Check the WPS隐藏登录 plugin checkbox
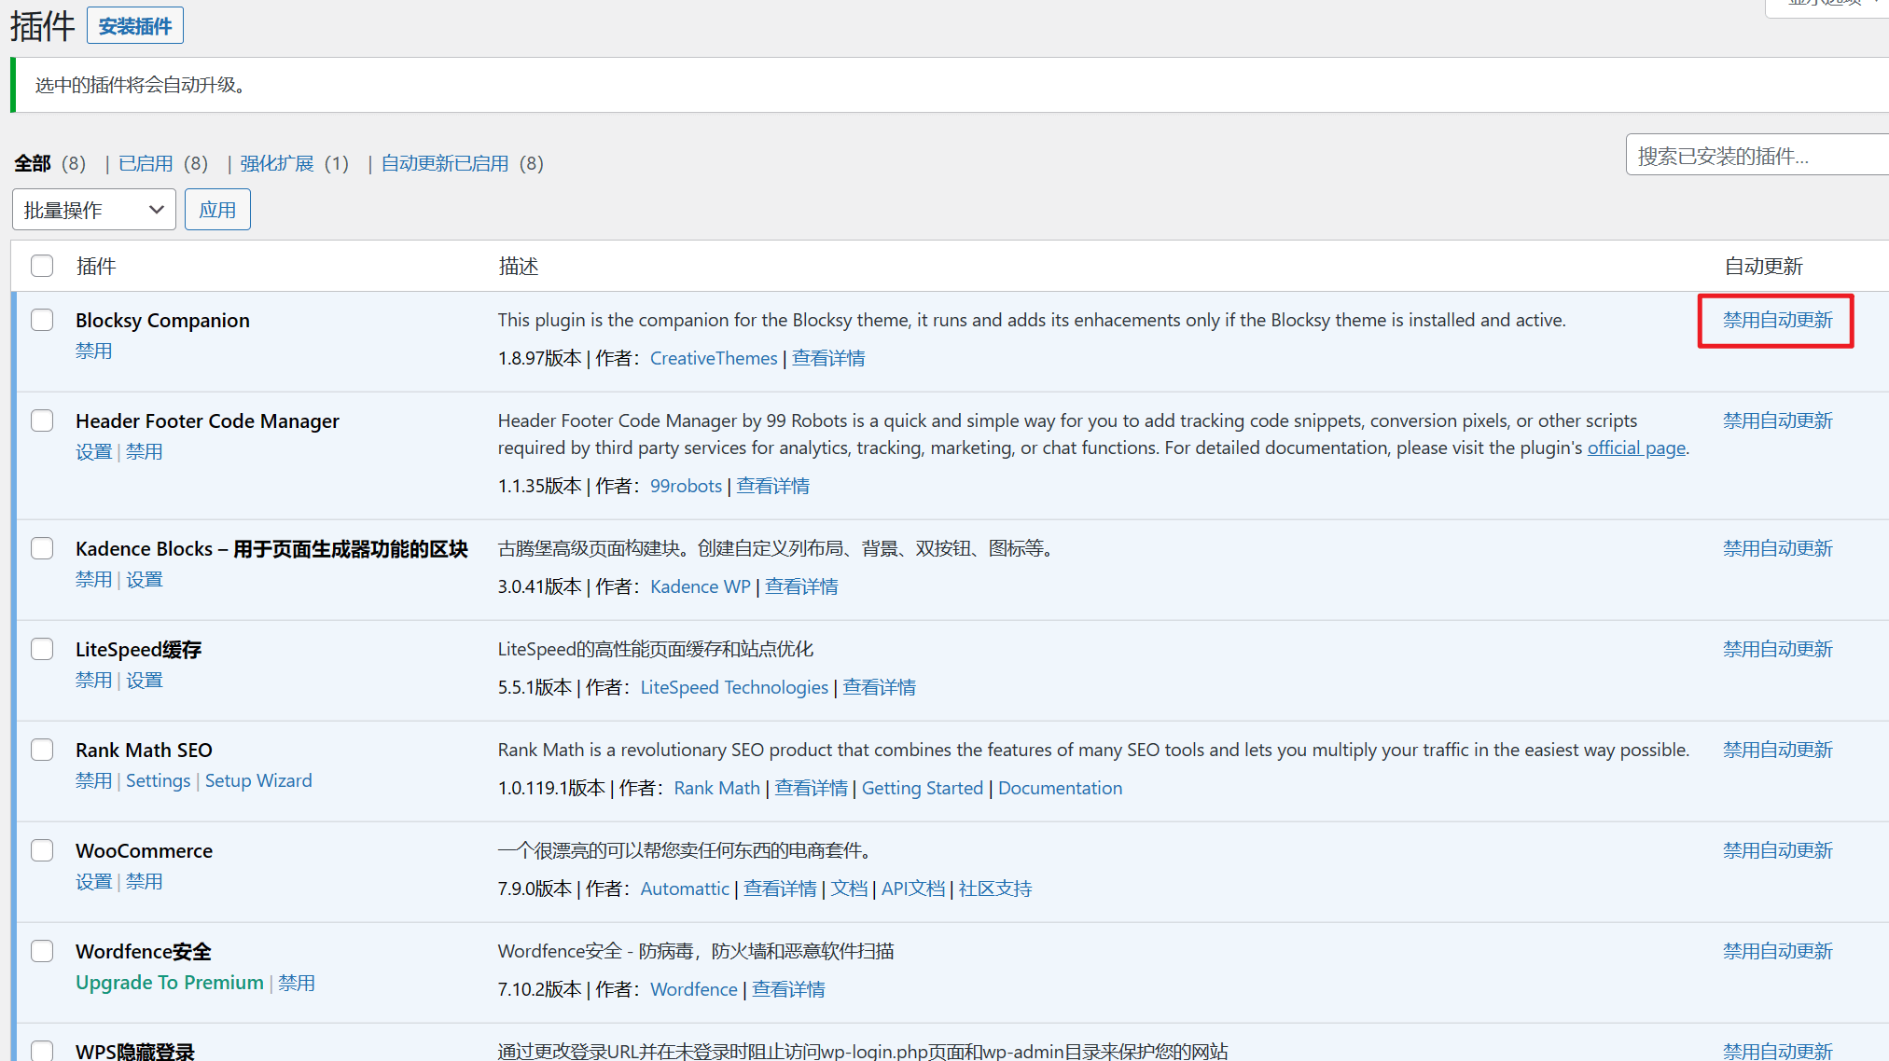Screen dimensions: 1889x1061 click(x=42, y=1051)
